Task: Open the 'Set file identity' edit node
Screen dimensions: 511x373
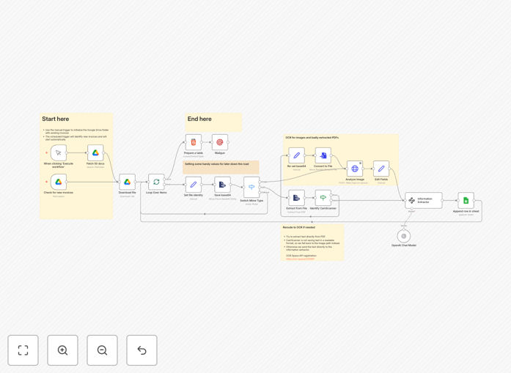Action: tap(194, 185)
